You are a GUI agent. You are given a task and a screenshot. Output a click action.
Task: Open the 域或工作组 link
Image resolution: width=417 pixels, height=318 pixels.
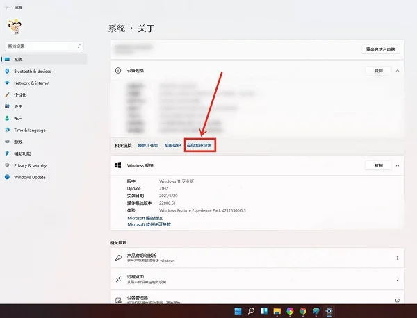pyautogui.click(x=148, y=146)
